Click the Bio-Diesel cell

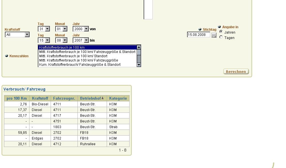click(x=40, y=104)
